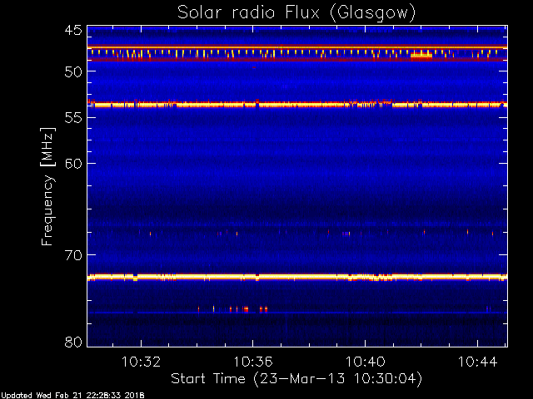Click the bright emission band near 72 MHz
This screenshot has width=533, height=399.
coord(297,277)
